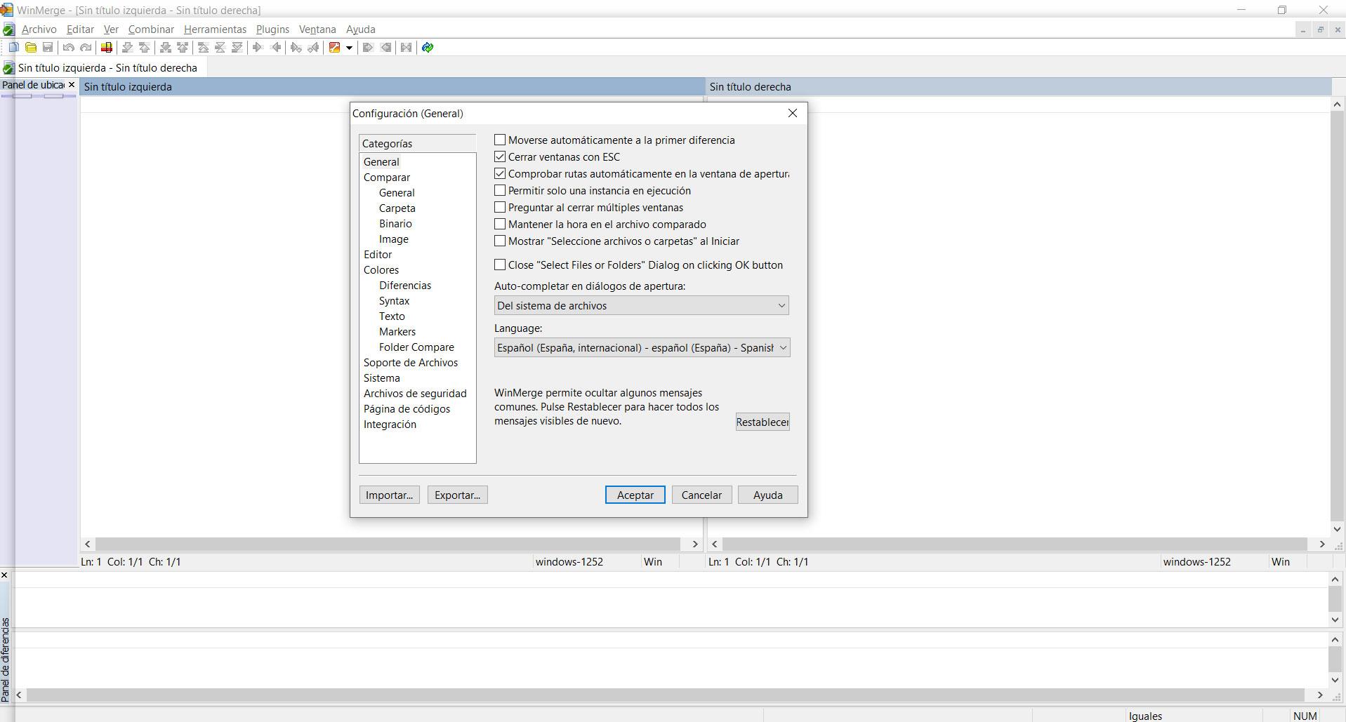Viewport: 1346px width, 722px height.
Task: Uncheck Cerrar ventanas con ESC
Action: pos(500,156)
